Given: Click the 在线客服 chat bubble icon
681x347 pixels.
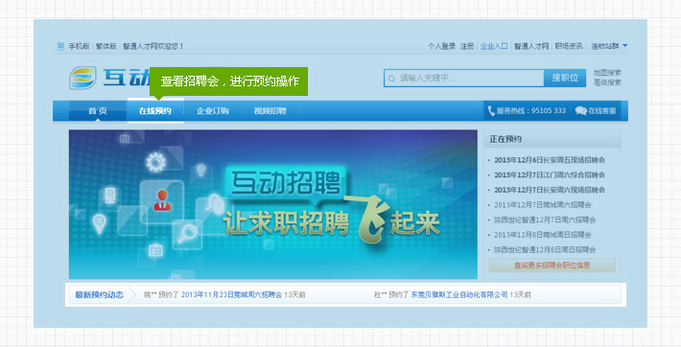Looking at the screenshot, I should pos(580,111).
